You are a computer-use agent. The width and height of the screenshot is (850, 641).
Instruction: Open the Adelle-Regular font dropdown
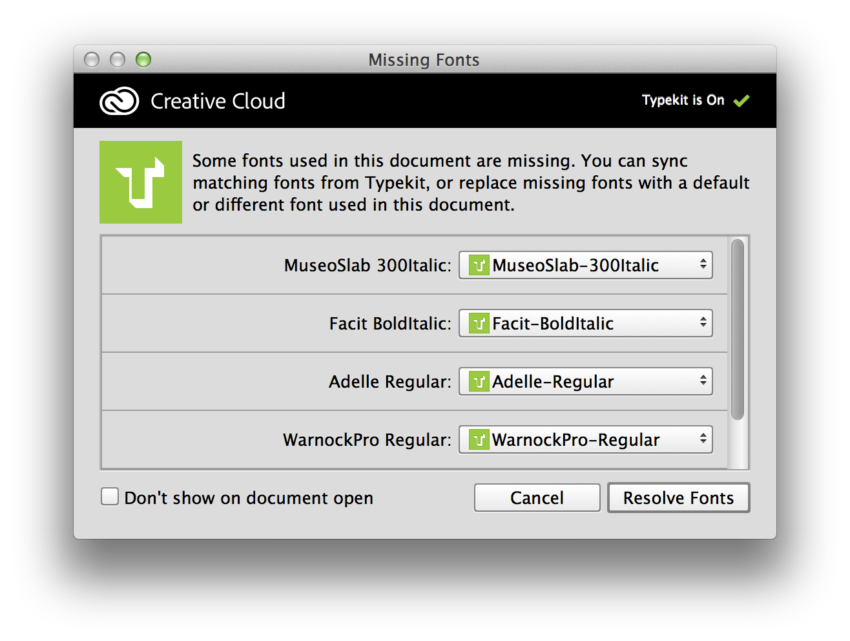(586, 381)
